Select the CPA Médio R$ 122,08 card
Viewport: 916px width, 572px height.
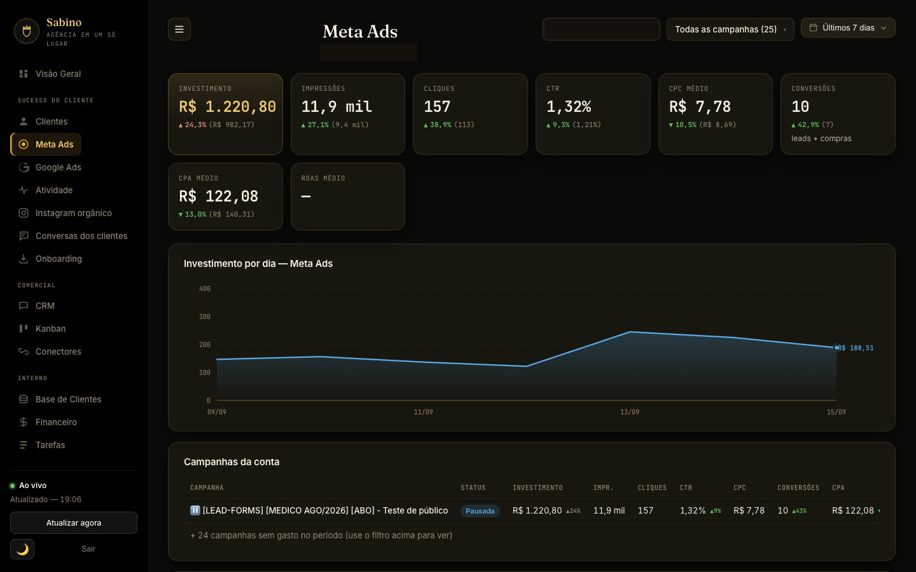pyautogui.click(x=225, y=196)
